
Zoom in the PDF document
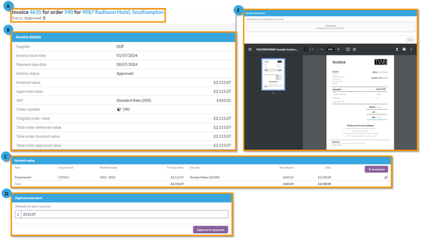tap(338, 49)
